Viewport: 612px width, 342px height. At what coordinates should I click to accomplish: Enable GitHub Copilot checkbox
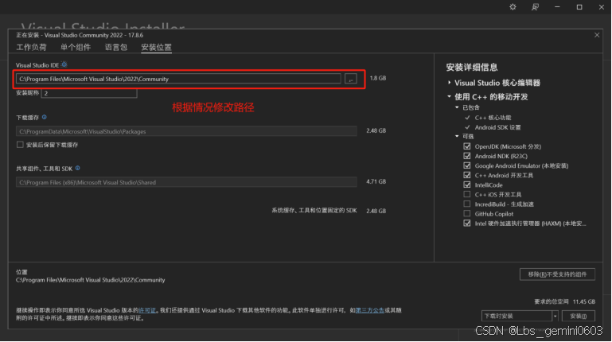(x=467, y=214)
